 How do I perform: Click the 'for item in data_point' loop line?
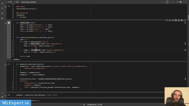34,42
